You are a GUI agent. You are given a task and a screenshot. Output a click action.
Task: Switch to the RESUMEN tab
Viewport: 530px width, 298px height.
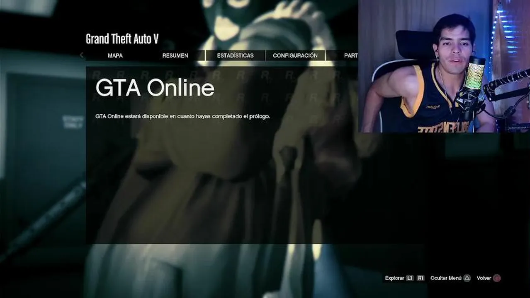tap(175, 55)
